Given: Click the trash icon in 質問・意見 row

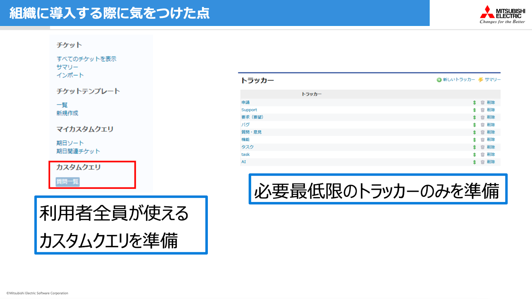Looking at the screenshot, I should coord(482,132).
